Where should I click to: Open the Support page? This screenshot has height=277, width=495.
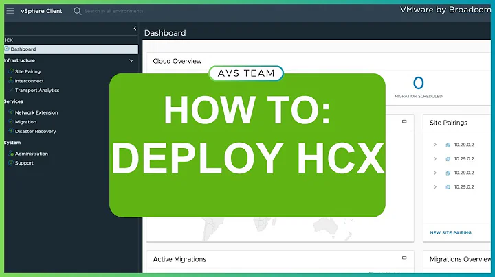pyautogui.click(x=24, y=163)
